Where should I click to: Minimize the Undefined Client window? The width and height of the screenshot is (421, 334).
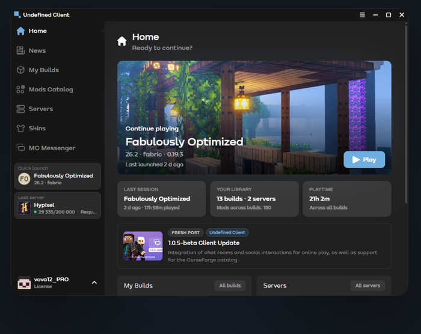[375, 15]
